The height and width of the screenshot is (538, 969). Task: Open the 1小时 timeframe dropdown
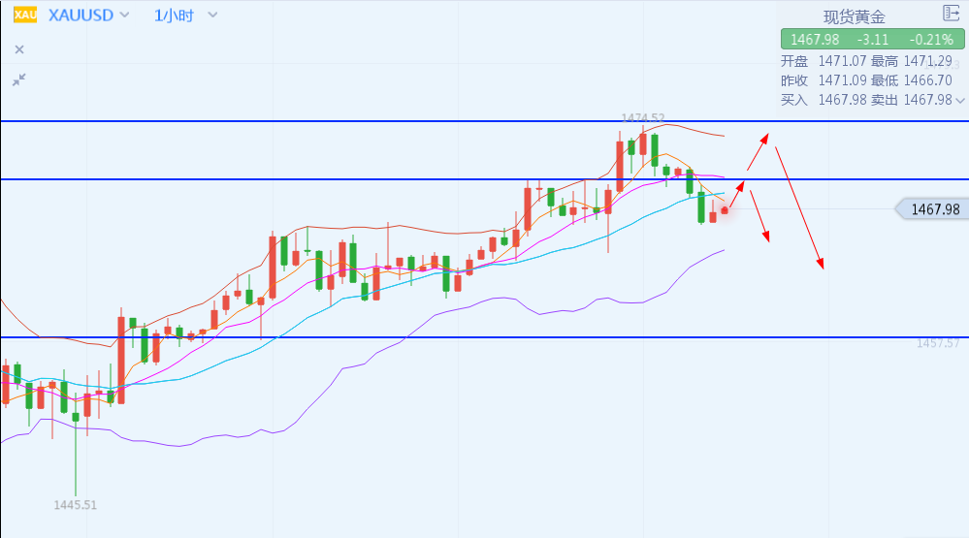[212, 16]
